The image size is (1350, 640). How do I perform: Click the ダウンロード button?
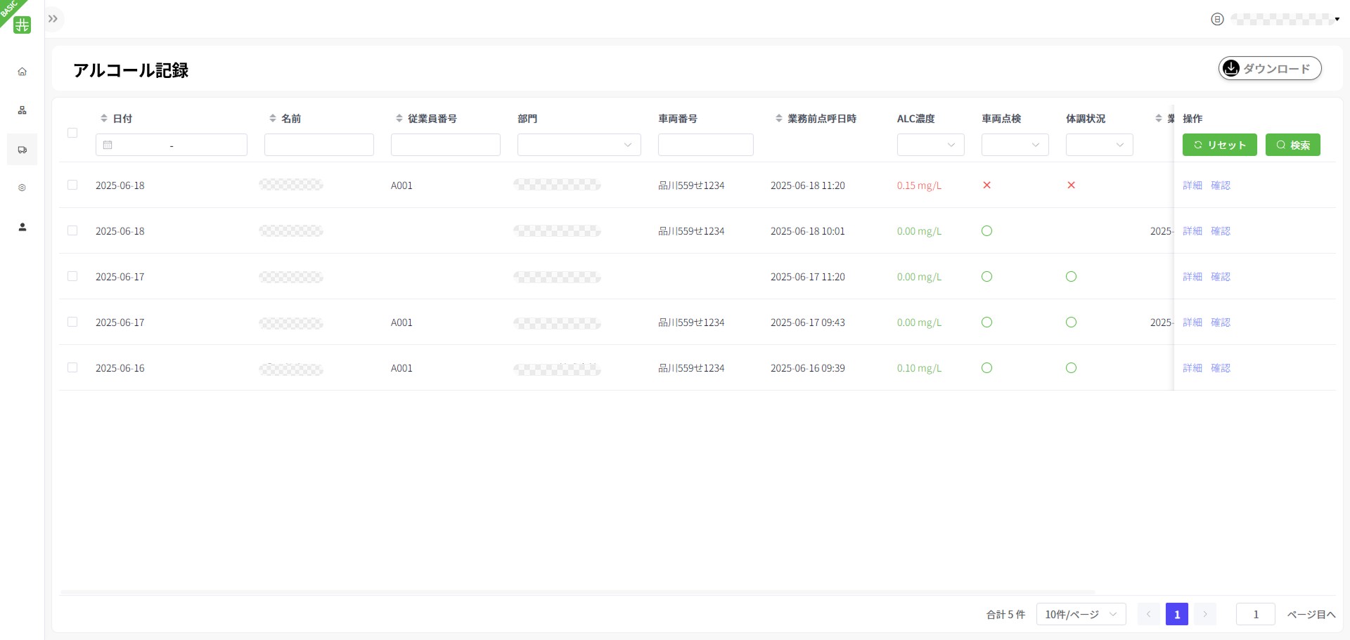pyautogui.click(x=1270, y=68)
